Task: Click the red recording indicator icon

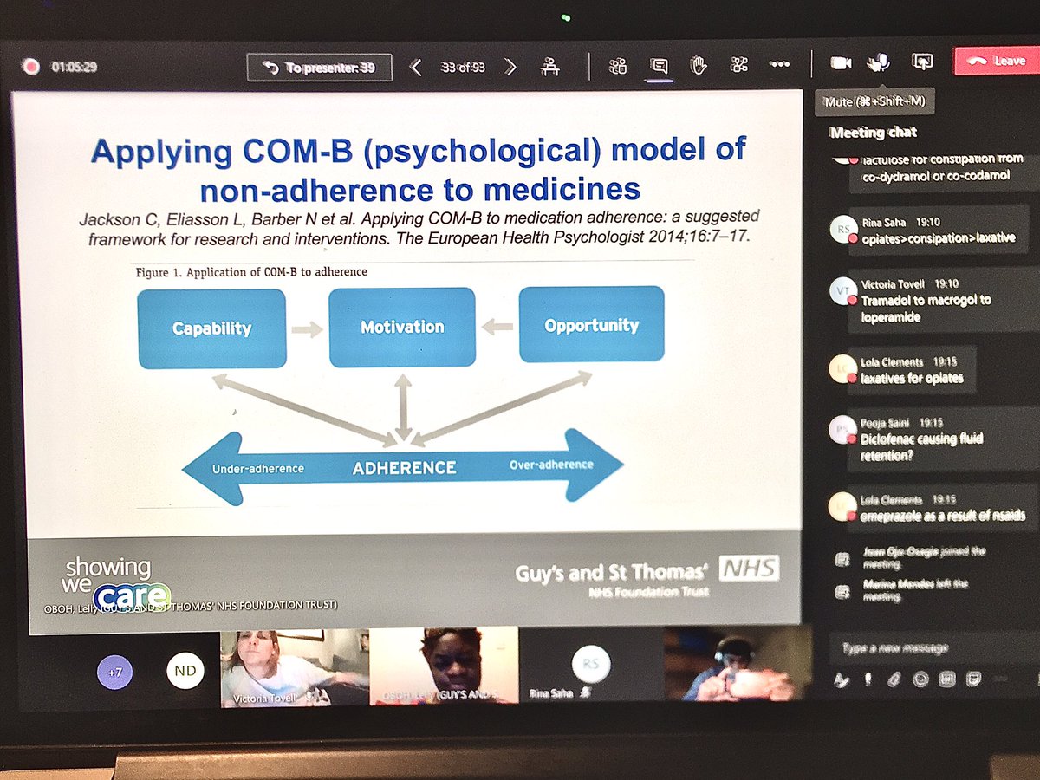Action: pos(31,67)
